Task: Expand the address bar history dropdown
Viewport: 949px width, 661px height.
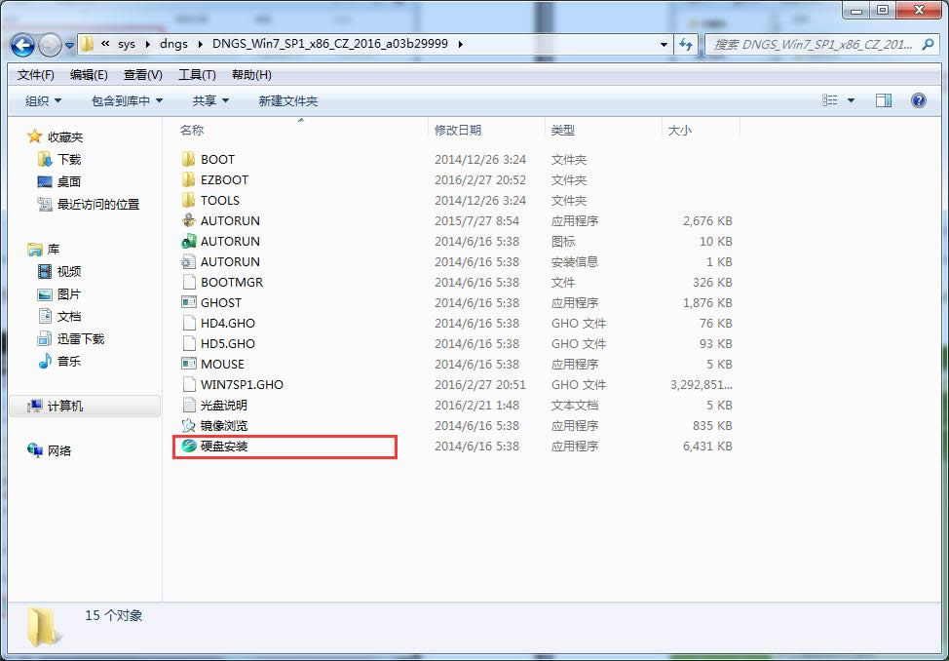Action: [664, 45]
